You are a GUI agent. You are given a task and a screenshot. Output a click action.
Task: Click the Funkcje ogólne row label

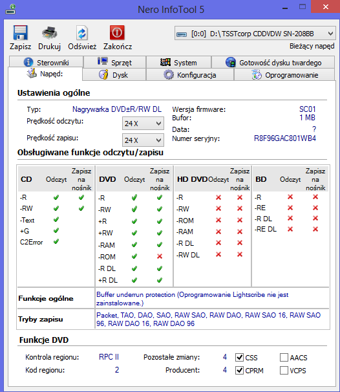pos(46,298)
